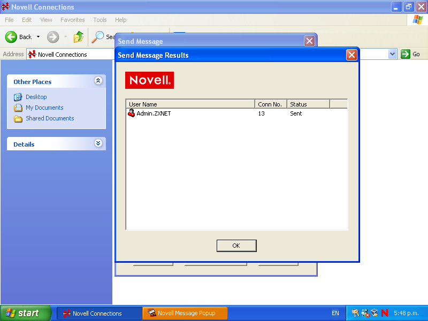Click the Other Places panel heading
This screenshot has height=321, width=428.
33,82
